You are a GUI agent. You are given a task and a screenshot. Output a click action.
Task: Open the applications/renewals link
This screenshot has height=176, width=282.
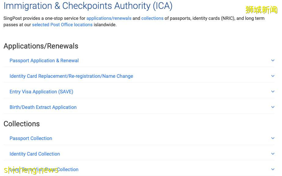pos(109,18)
